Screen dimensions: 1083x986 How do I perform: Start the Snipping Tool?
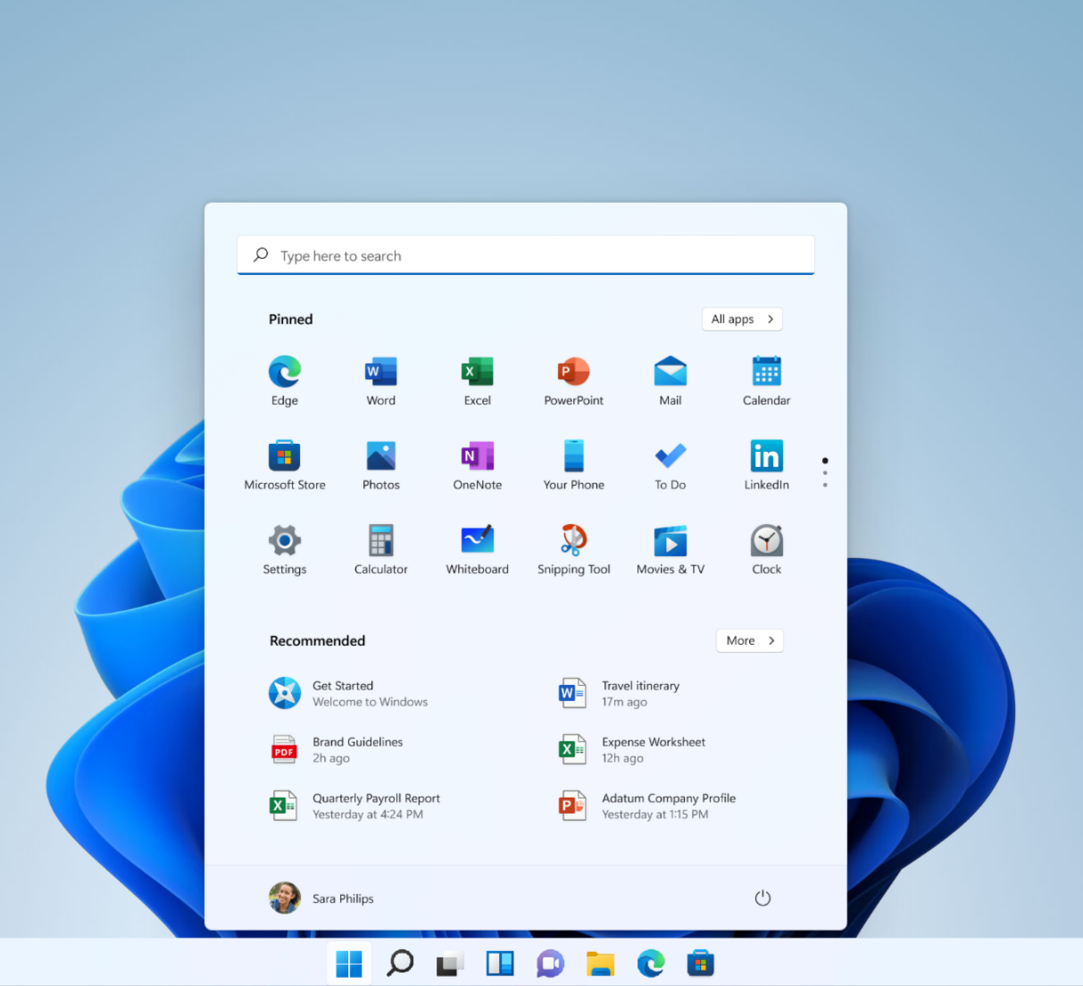(573, 547)
